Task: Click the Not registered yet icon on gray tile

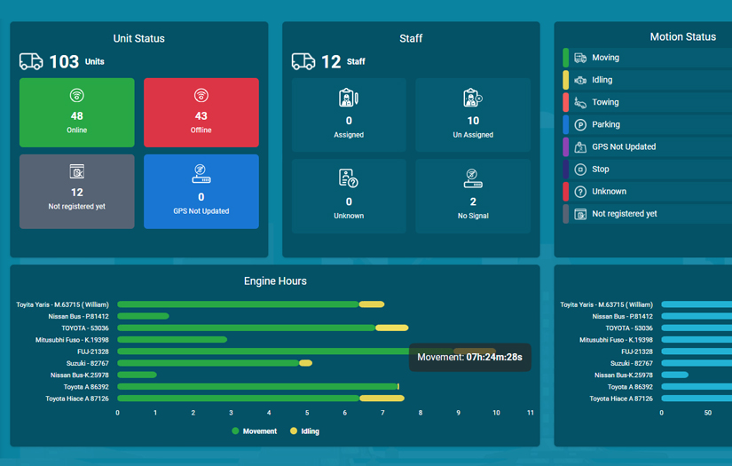Action: click(x=77, y=171)
